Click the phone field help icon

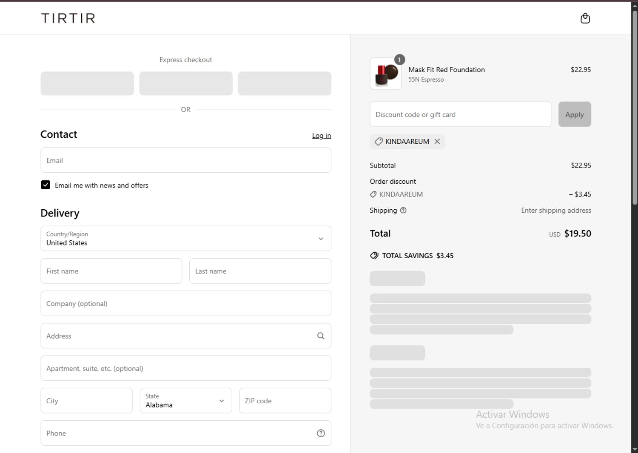pyautogui.click(x=321, y=433)
